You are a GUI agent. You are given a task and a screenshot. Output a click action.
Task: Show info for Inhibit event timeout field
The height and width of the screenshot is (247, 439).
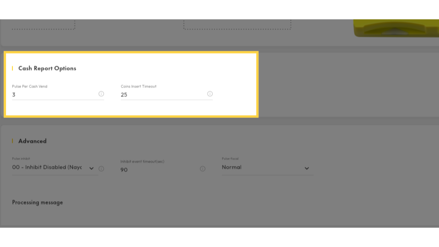[x=203, y=169]
